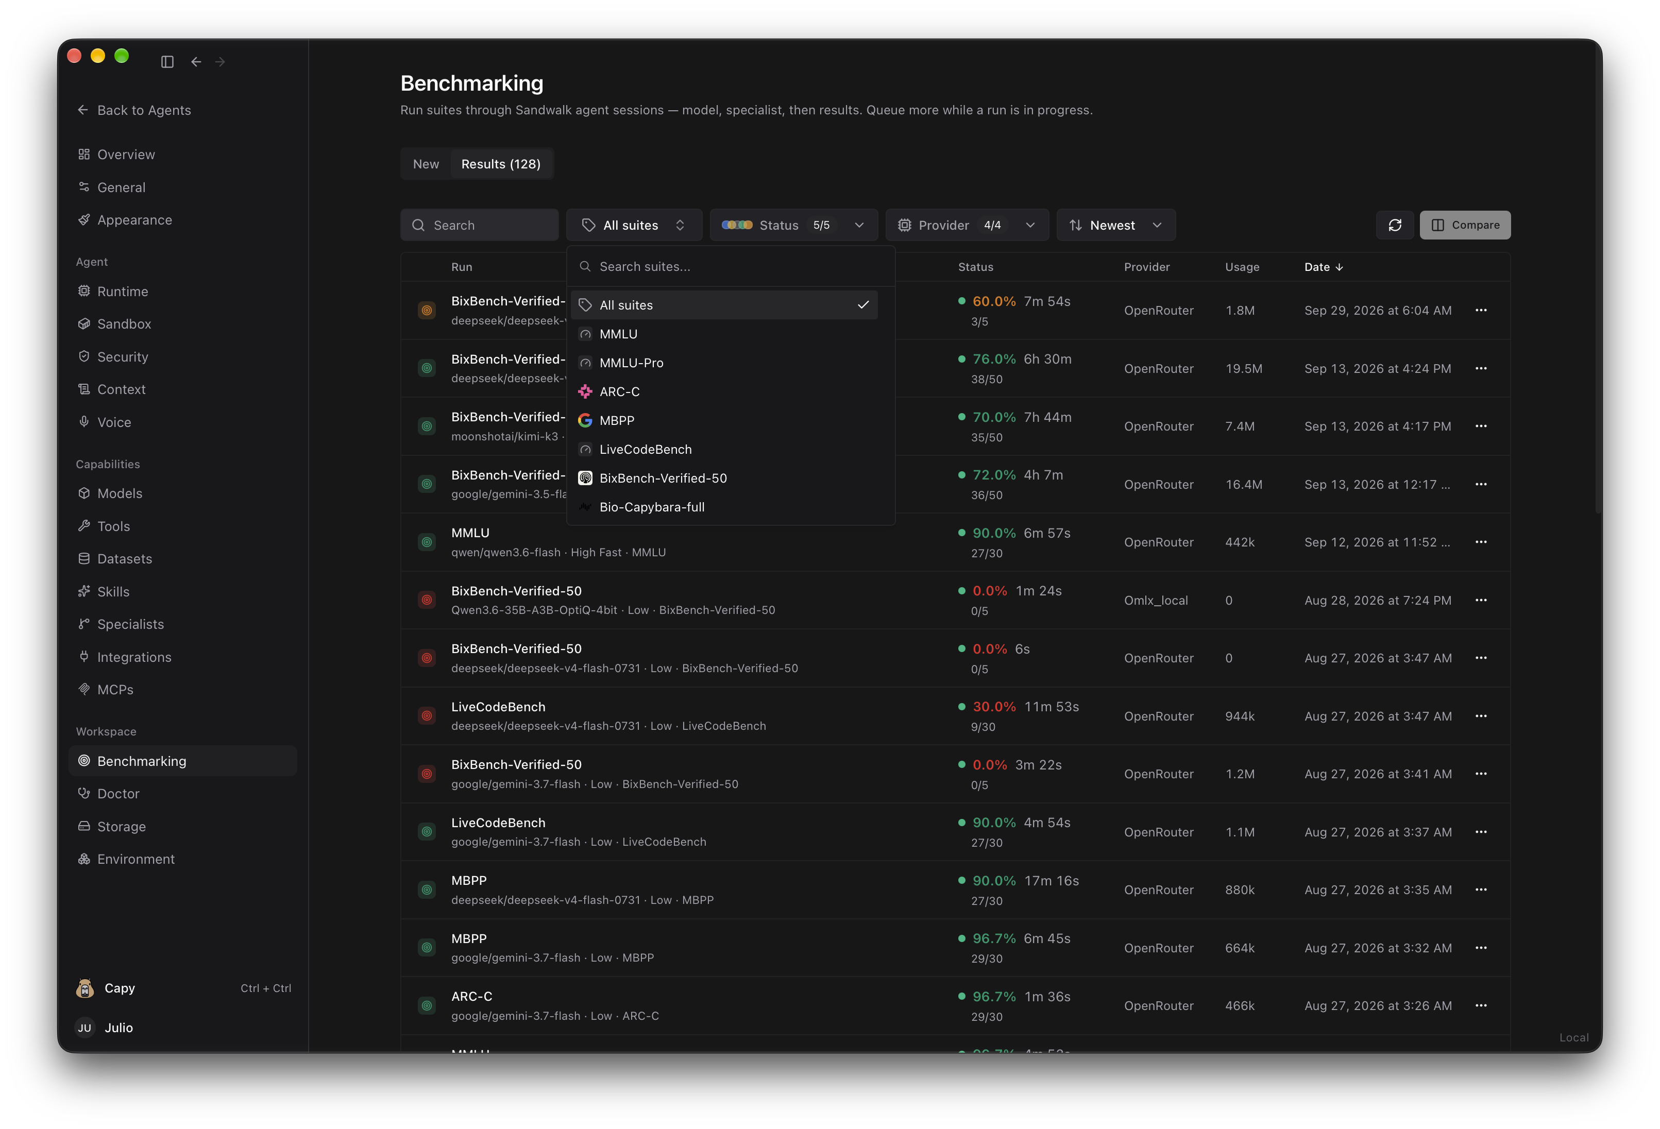Open Storage in Workspace section

pyautogui.click(x=182, y=827)
